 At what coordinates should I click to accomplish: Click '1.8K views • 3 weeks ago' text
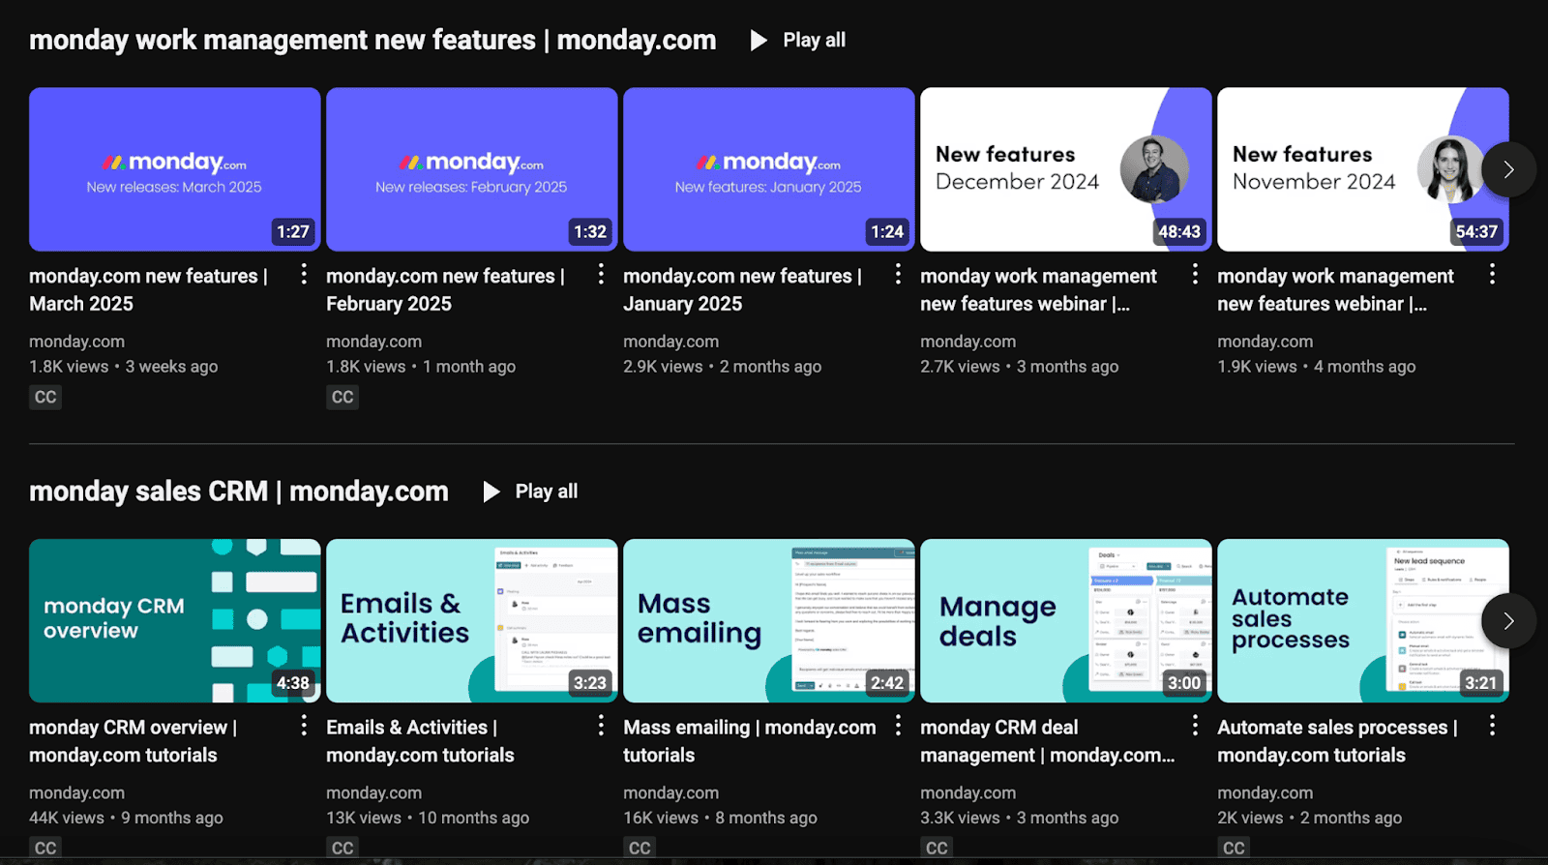tap(124, 367)
